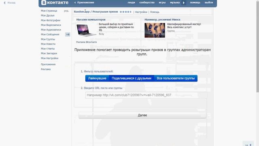The image size is (259, 146).
Task: Select the Поделившиеся с друзьями filter
Action: [132, 78]
